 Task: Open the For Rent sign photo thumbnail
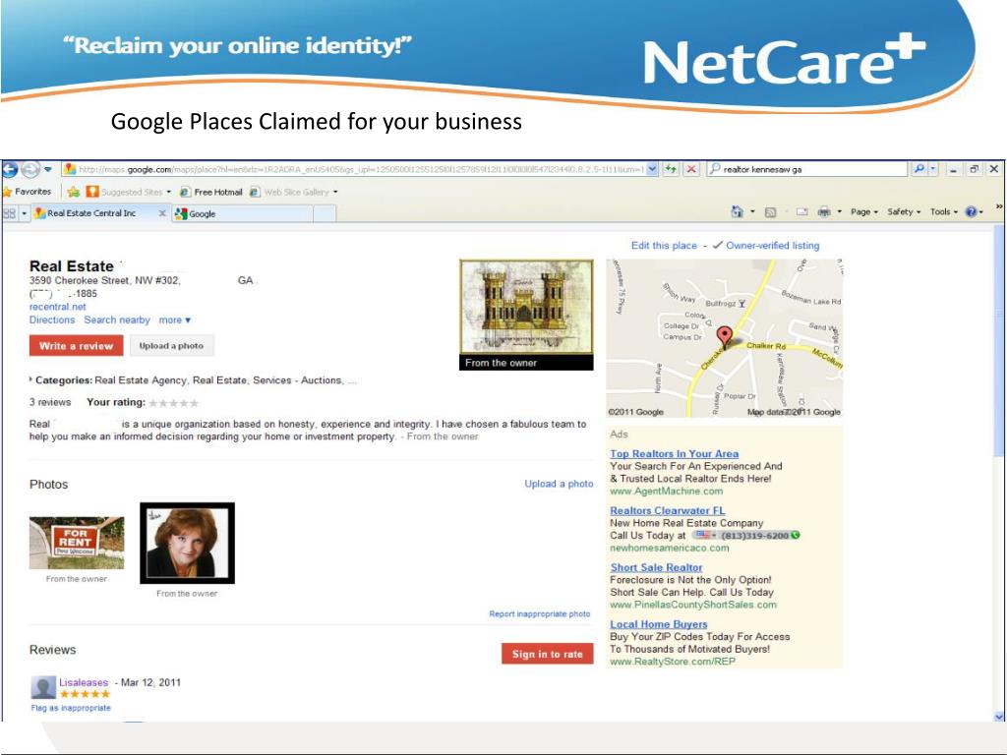pos(77,543)
